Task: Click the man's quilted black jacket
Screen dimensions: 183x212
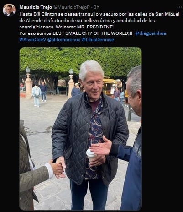Action: click(90, 137)
